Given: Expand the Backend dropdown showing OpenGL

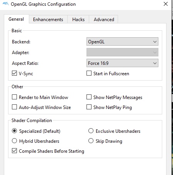Looking at the screenshot, I should click(x=122, y=41).
